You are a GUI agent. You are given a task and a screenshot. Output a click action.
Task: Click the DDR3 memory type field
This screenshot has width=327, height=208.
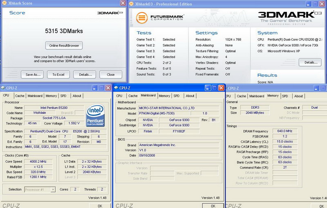[255, 108]
